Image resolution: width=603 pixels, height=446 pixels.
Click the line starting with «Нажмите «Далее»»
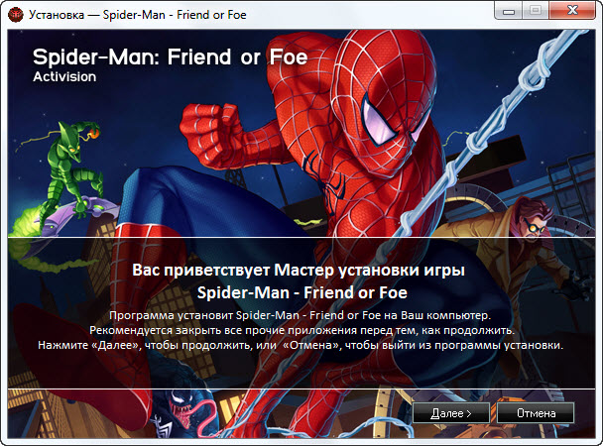click(301, 345)
